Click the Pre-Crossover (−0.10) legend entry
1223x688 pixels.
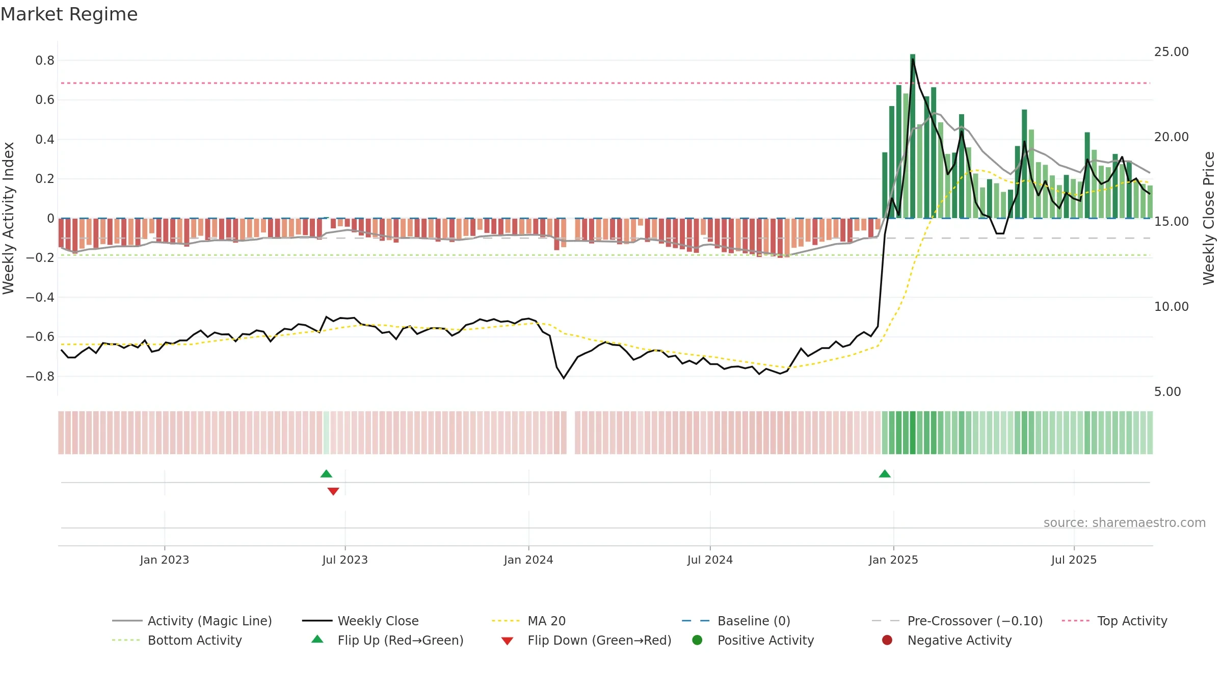(x=957, y=621)
